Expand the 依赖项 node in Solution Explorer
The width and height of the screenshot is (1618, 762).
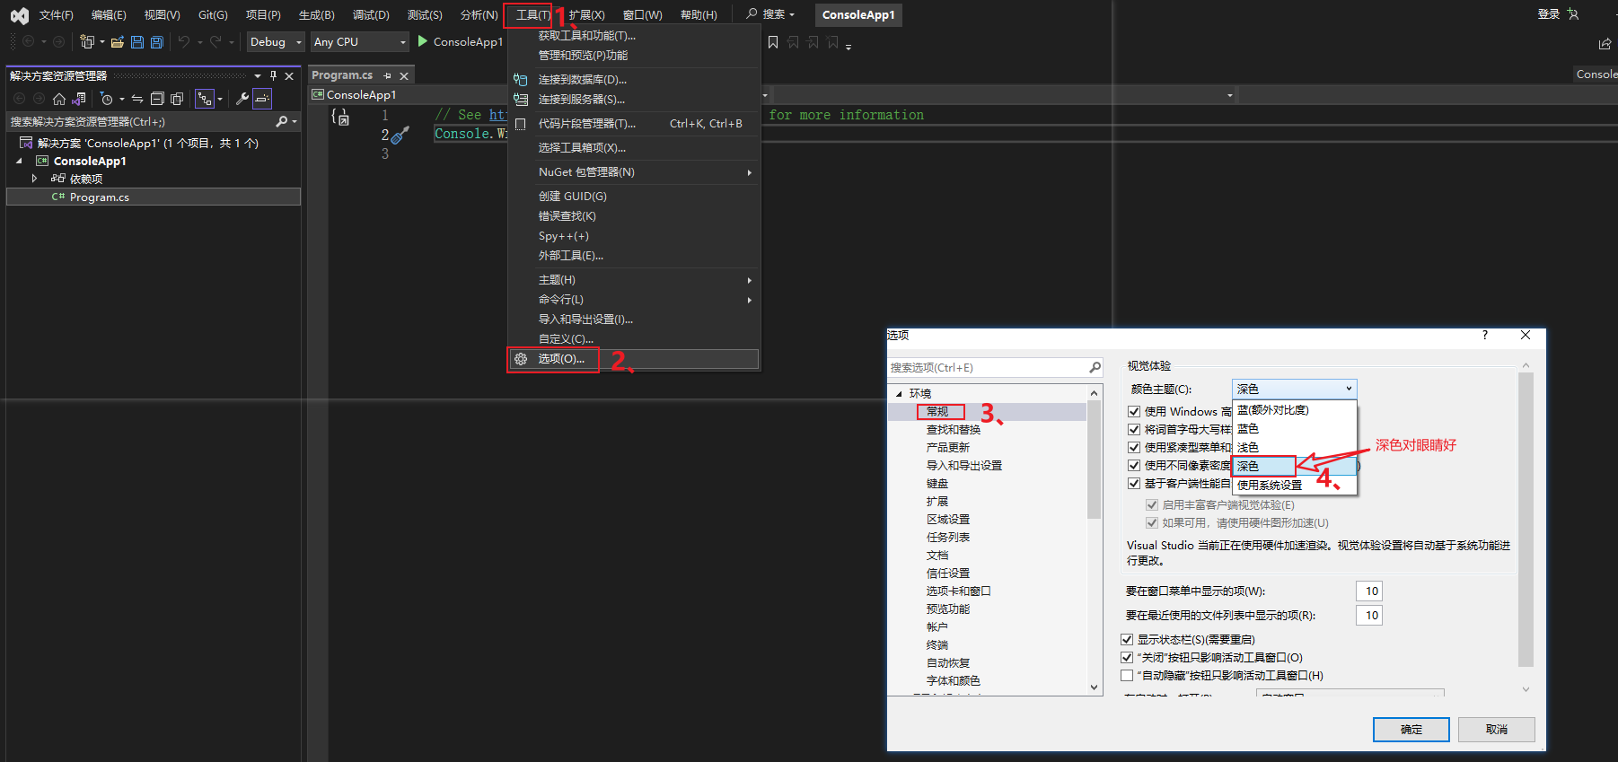[34, 179]
